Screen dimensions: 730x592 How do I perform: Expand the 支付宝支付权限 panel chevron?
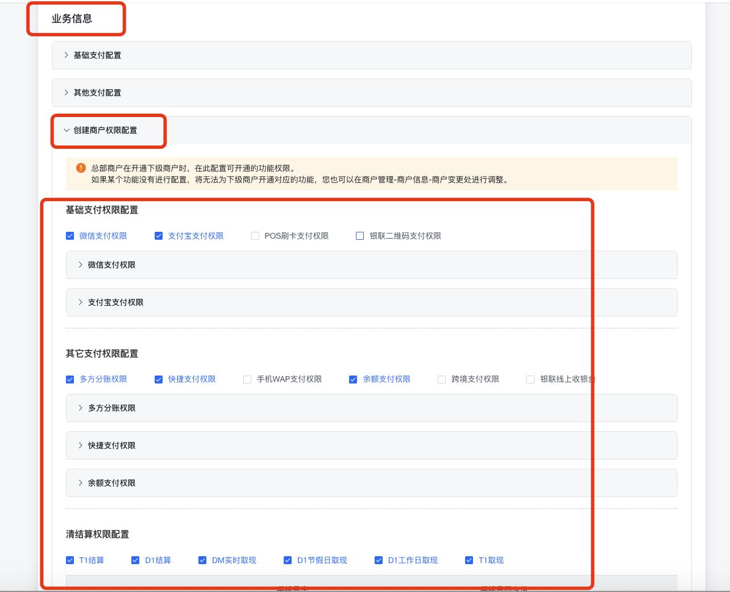(x=81, y=302)
